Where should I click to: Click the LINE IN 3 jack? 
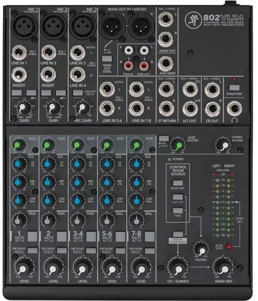pos(78,52)
